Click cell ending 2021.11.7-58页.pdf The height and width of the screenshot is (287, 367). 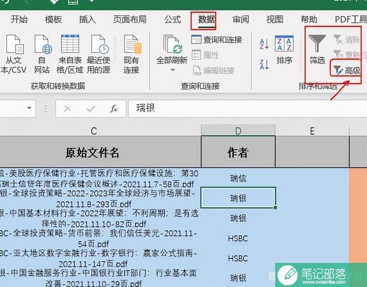click(x=100, y=178)
